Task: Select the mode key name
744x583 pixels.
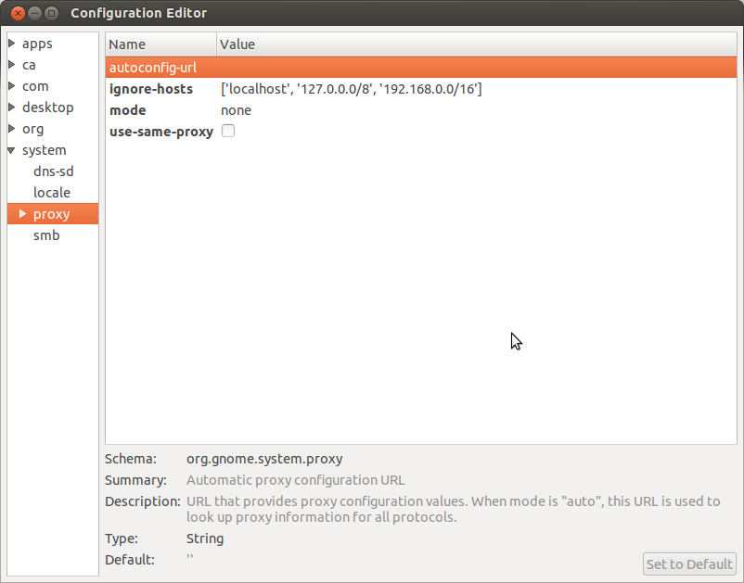Action: (x=128, y=110)
